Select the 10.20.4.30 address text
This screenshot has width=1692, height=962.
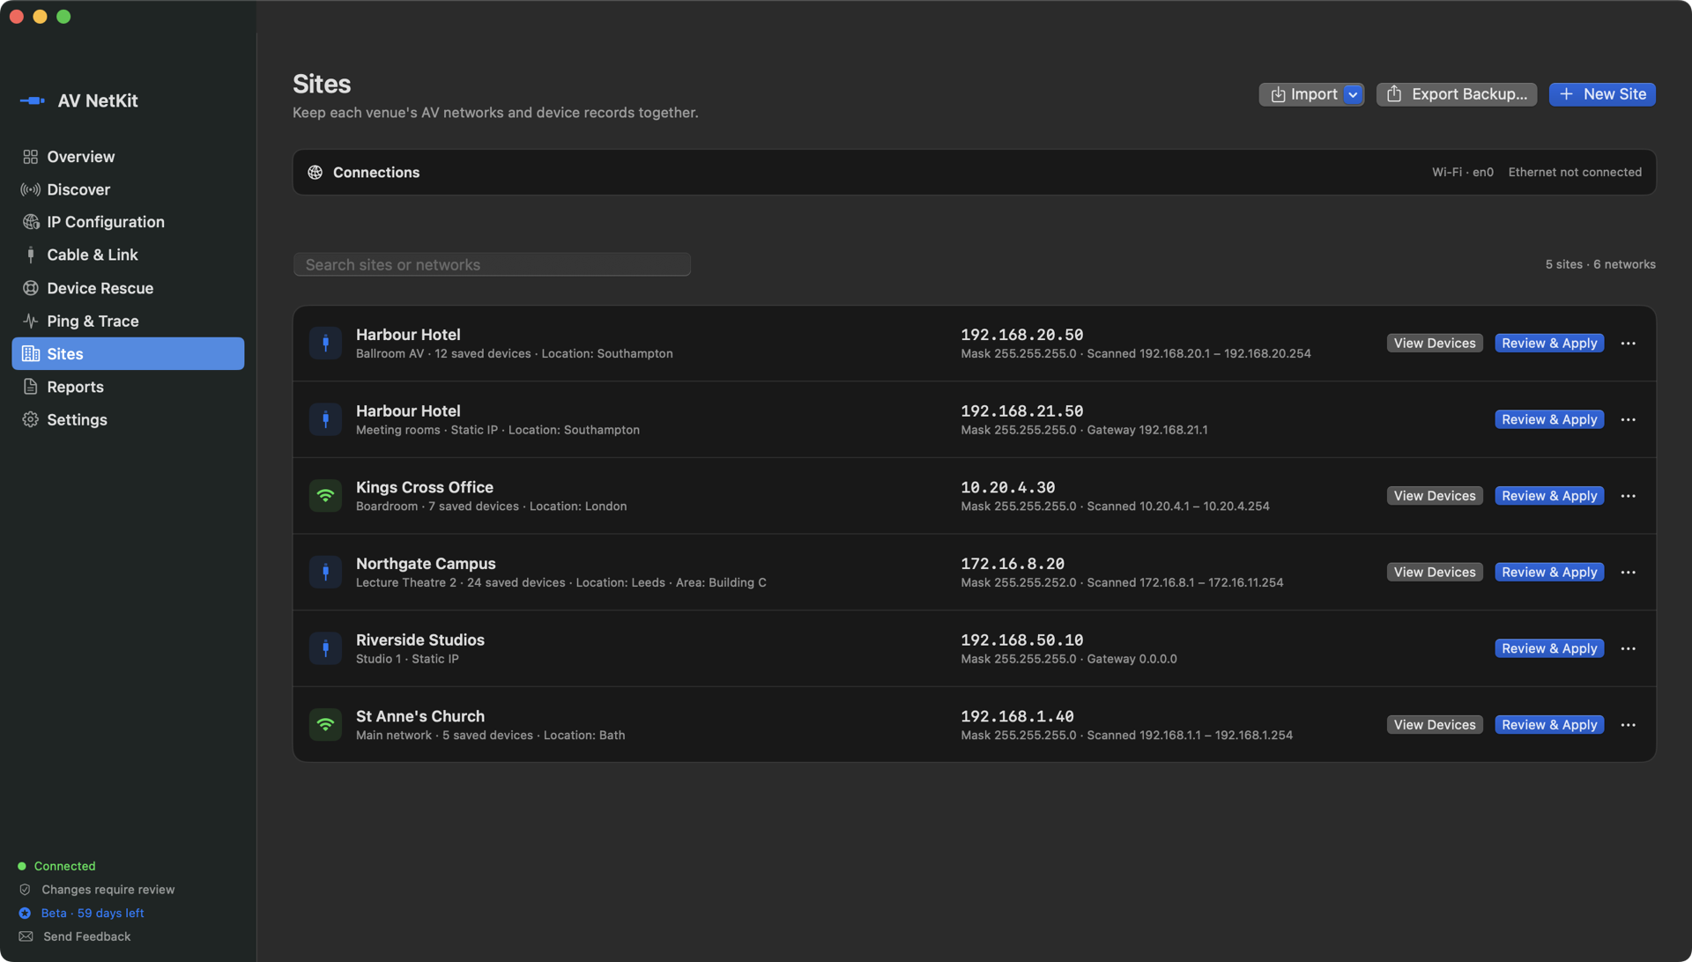(x=1007, y=487)
